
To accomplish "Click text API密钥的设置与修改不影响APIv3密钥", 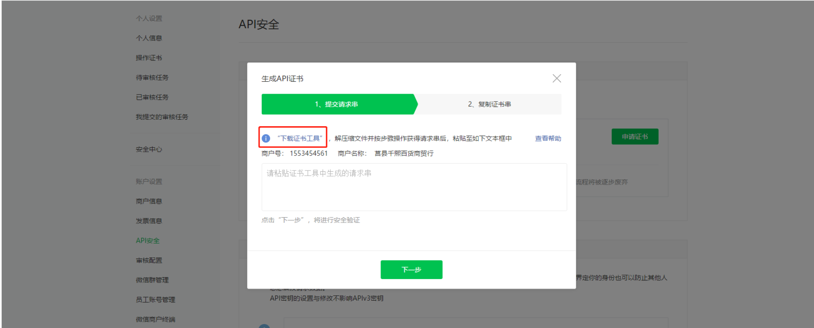I will coord(327,298).
